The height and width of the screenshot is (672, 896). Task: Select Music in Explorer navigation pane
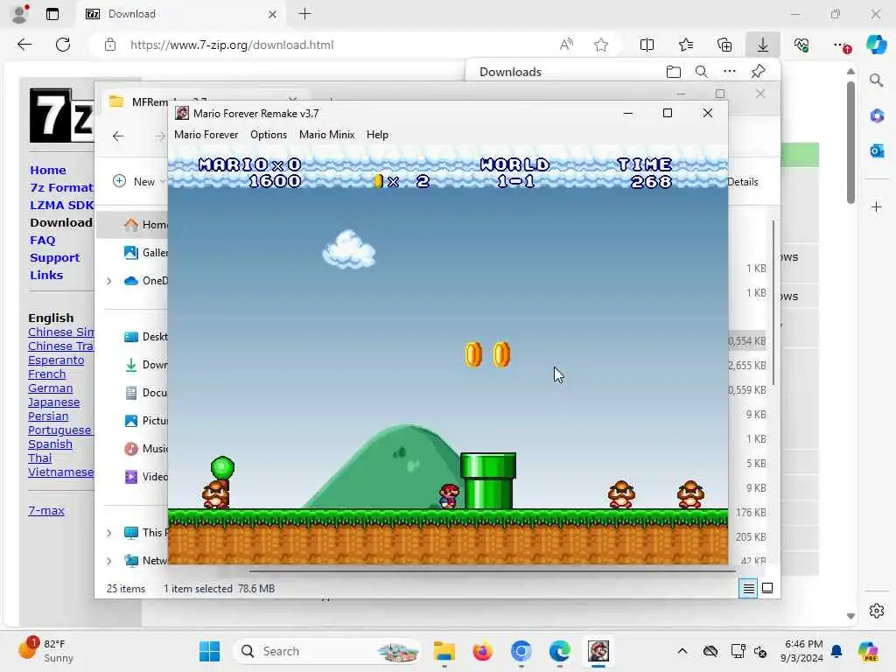[146, 449]
